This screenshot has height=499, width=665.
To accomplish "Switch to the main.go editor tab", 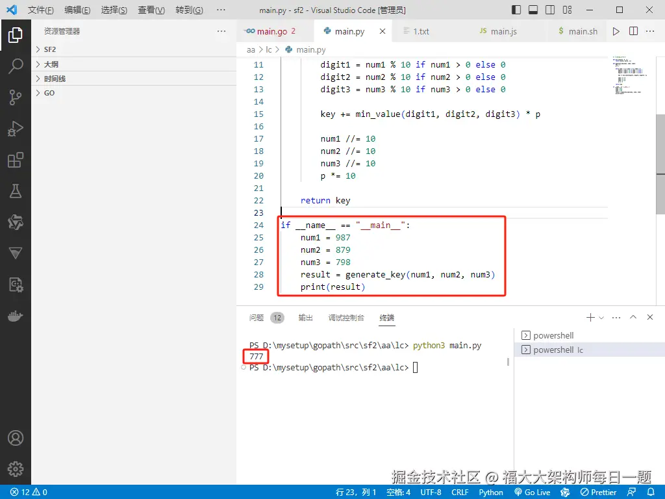I will [x=275, y=31].
